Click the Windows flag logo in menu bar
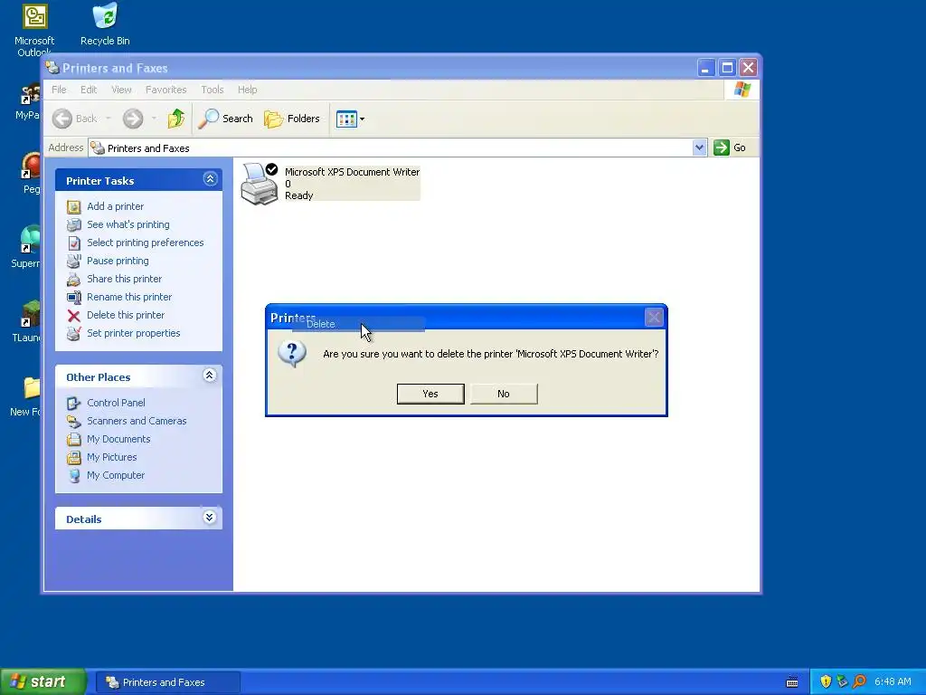This screenshot has width=926, height=695. point(742,90)
